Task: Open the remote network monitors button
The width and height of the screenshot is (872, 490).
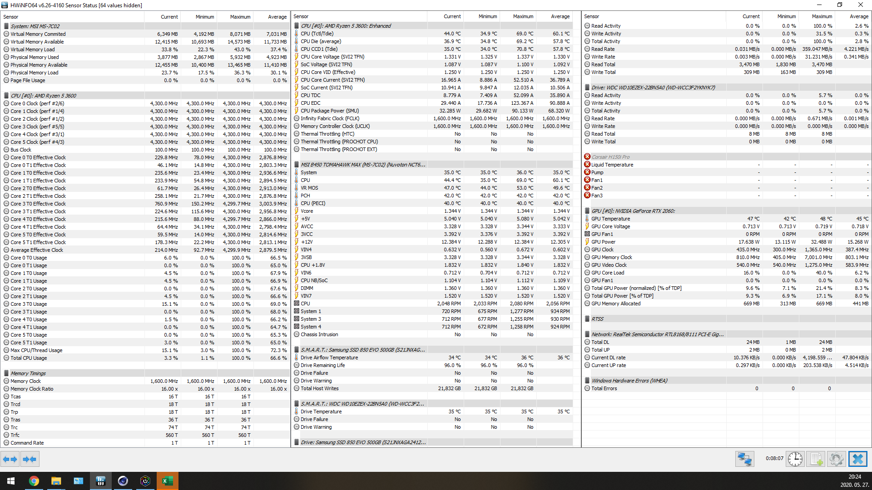Action: coord(745,459)
